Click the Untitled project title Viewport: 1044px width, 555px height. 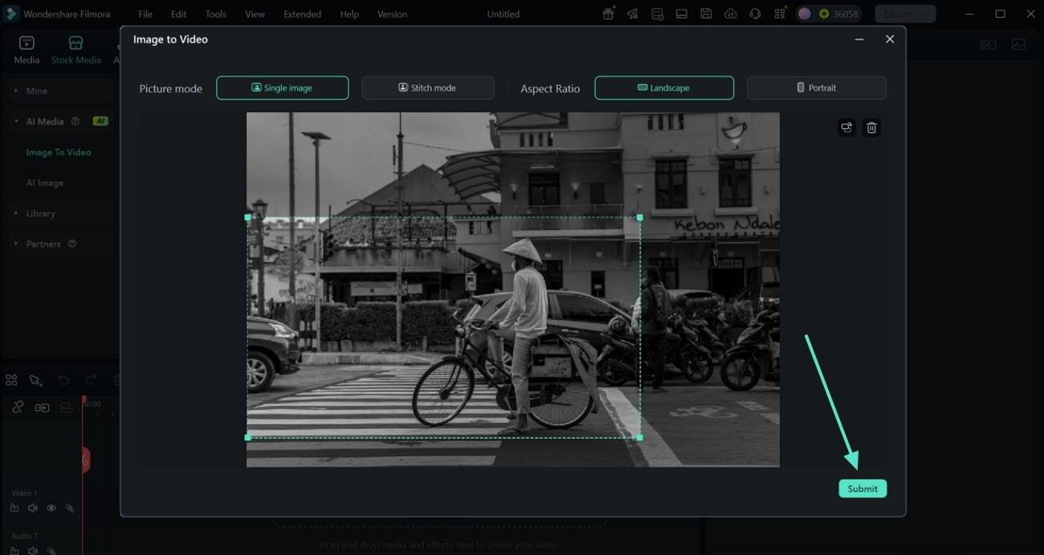click(x=504, y=14)
